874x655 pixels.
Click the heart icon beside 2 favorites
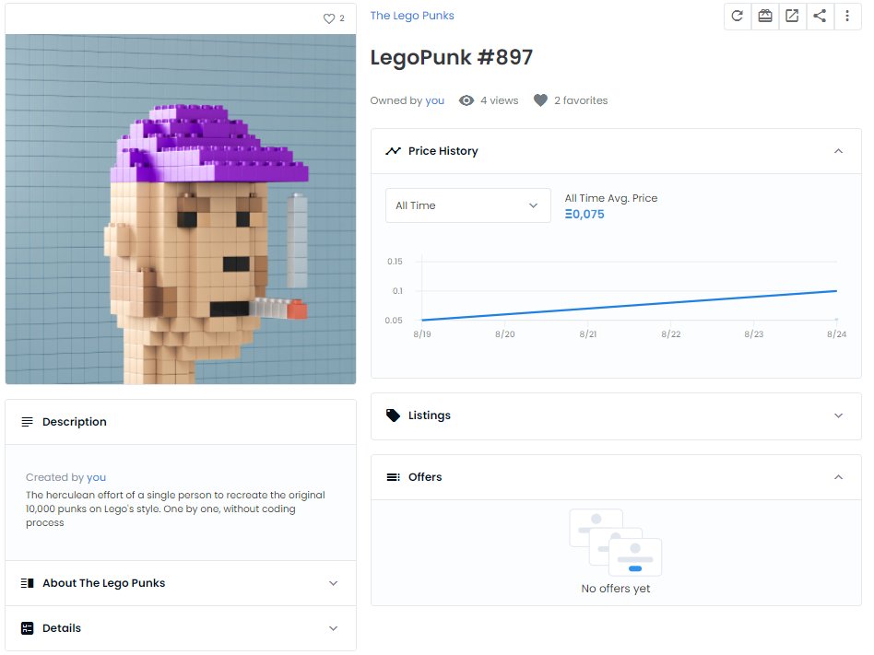coord(540,100)
